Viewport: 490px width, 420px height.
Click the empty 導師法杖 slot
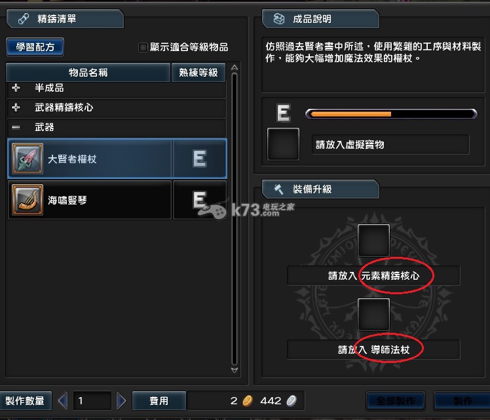[373, 314]
